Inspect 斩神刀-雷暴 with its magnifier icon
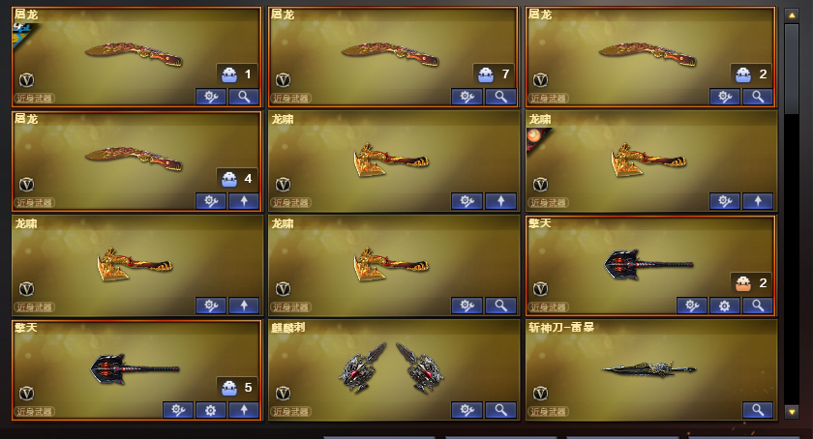Viewport: 813px width, 439px height. [758, 411]
